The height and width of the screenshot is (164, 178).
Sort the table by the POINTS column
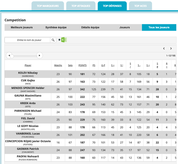[x=82, y=65]
